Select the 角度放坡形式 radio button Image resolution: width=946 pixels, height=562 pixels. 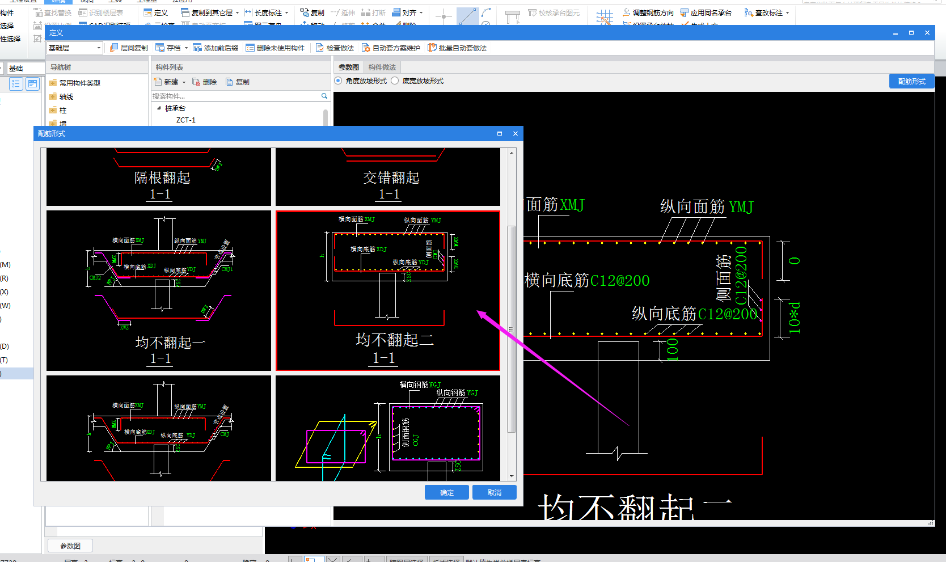coord(339,81)
